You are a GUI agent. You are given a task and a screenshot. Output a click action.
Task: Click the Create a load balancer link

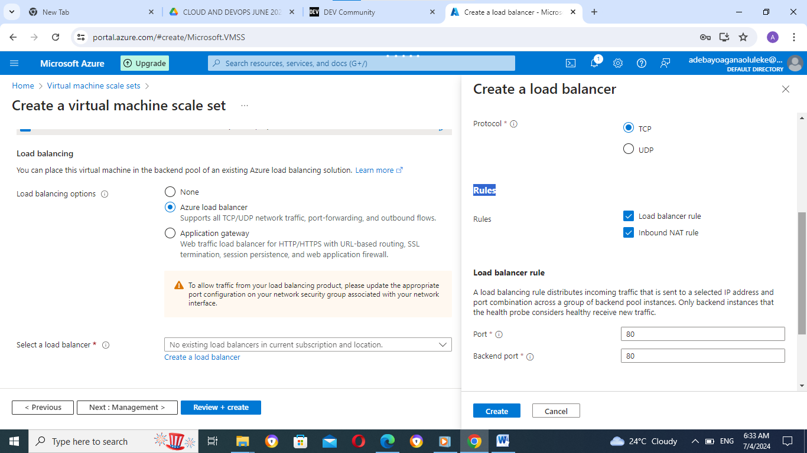pos(202,357)
